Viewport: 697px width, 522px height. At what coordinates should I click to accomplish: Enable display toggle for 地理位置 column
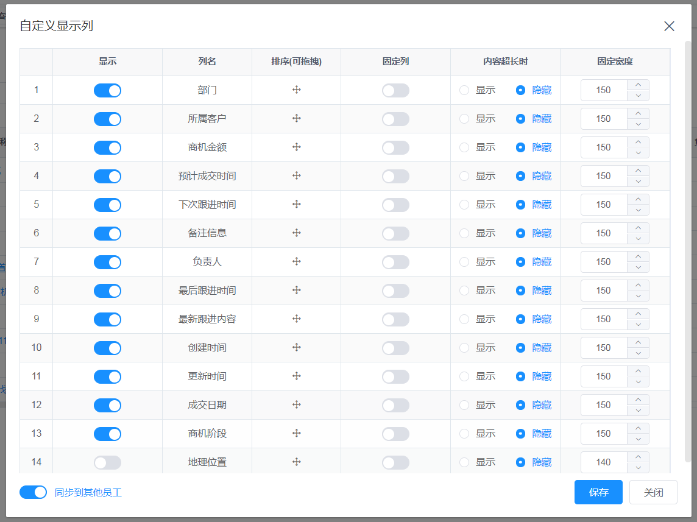[x=107, y=463]
